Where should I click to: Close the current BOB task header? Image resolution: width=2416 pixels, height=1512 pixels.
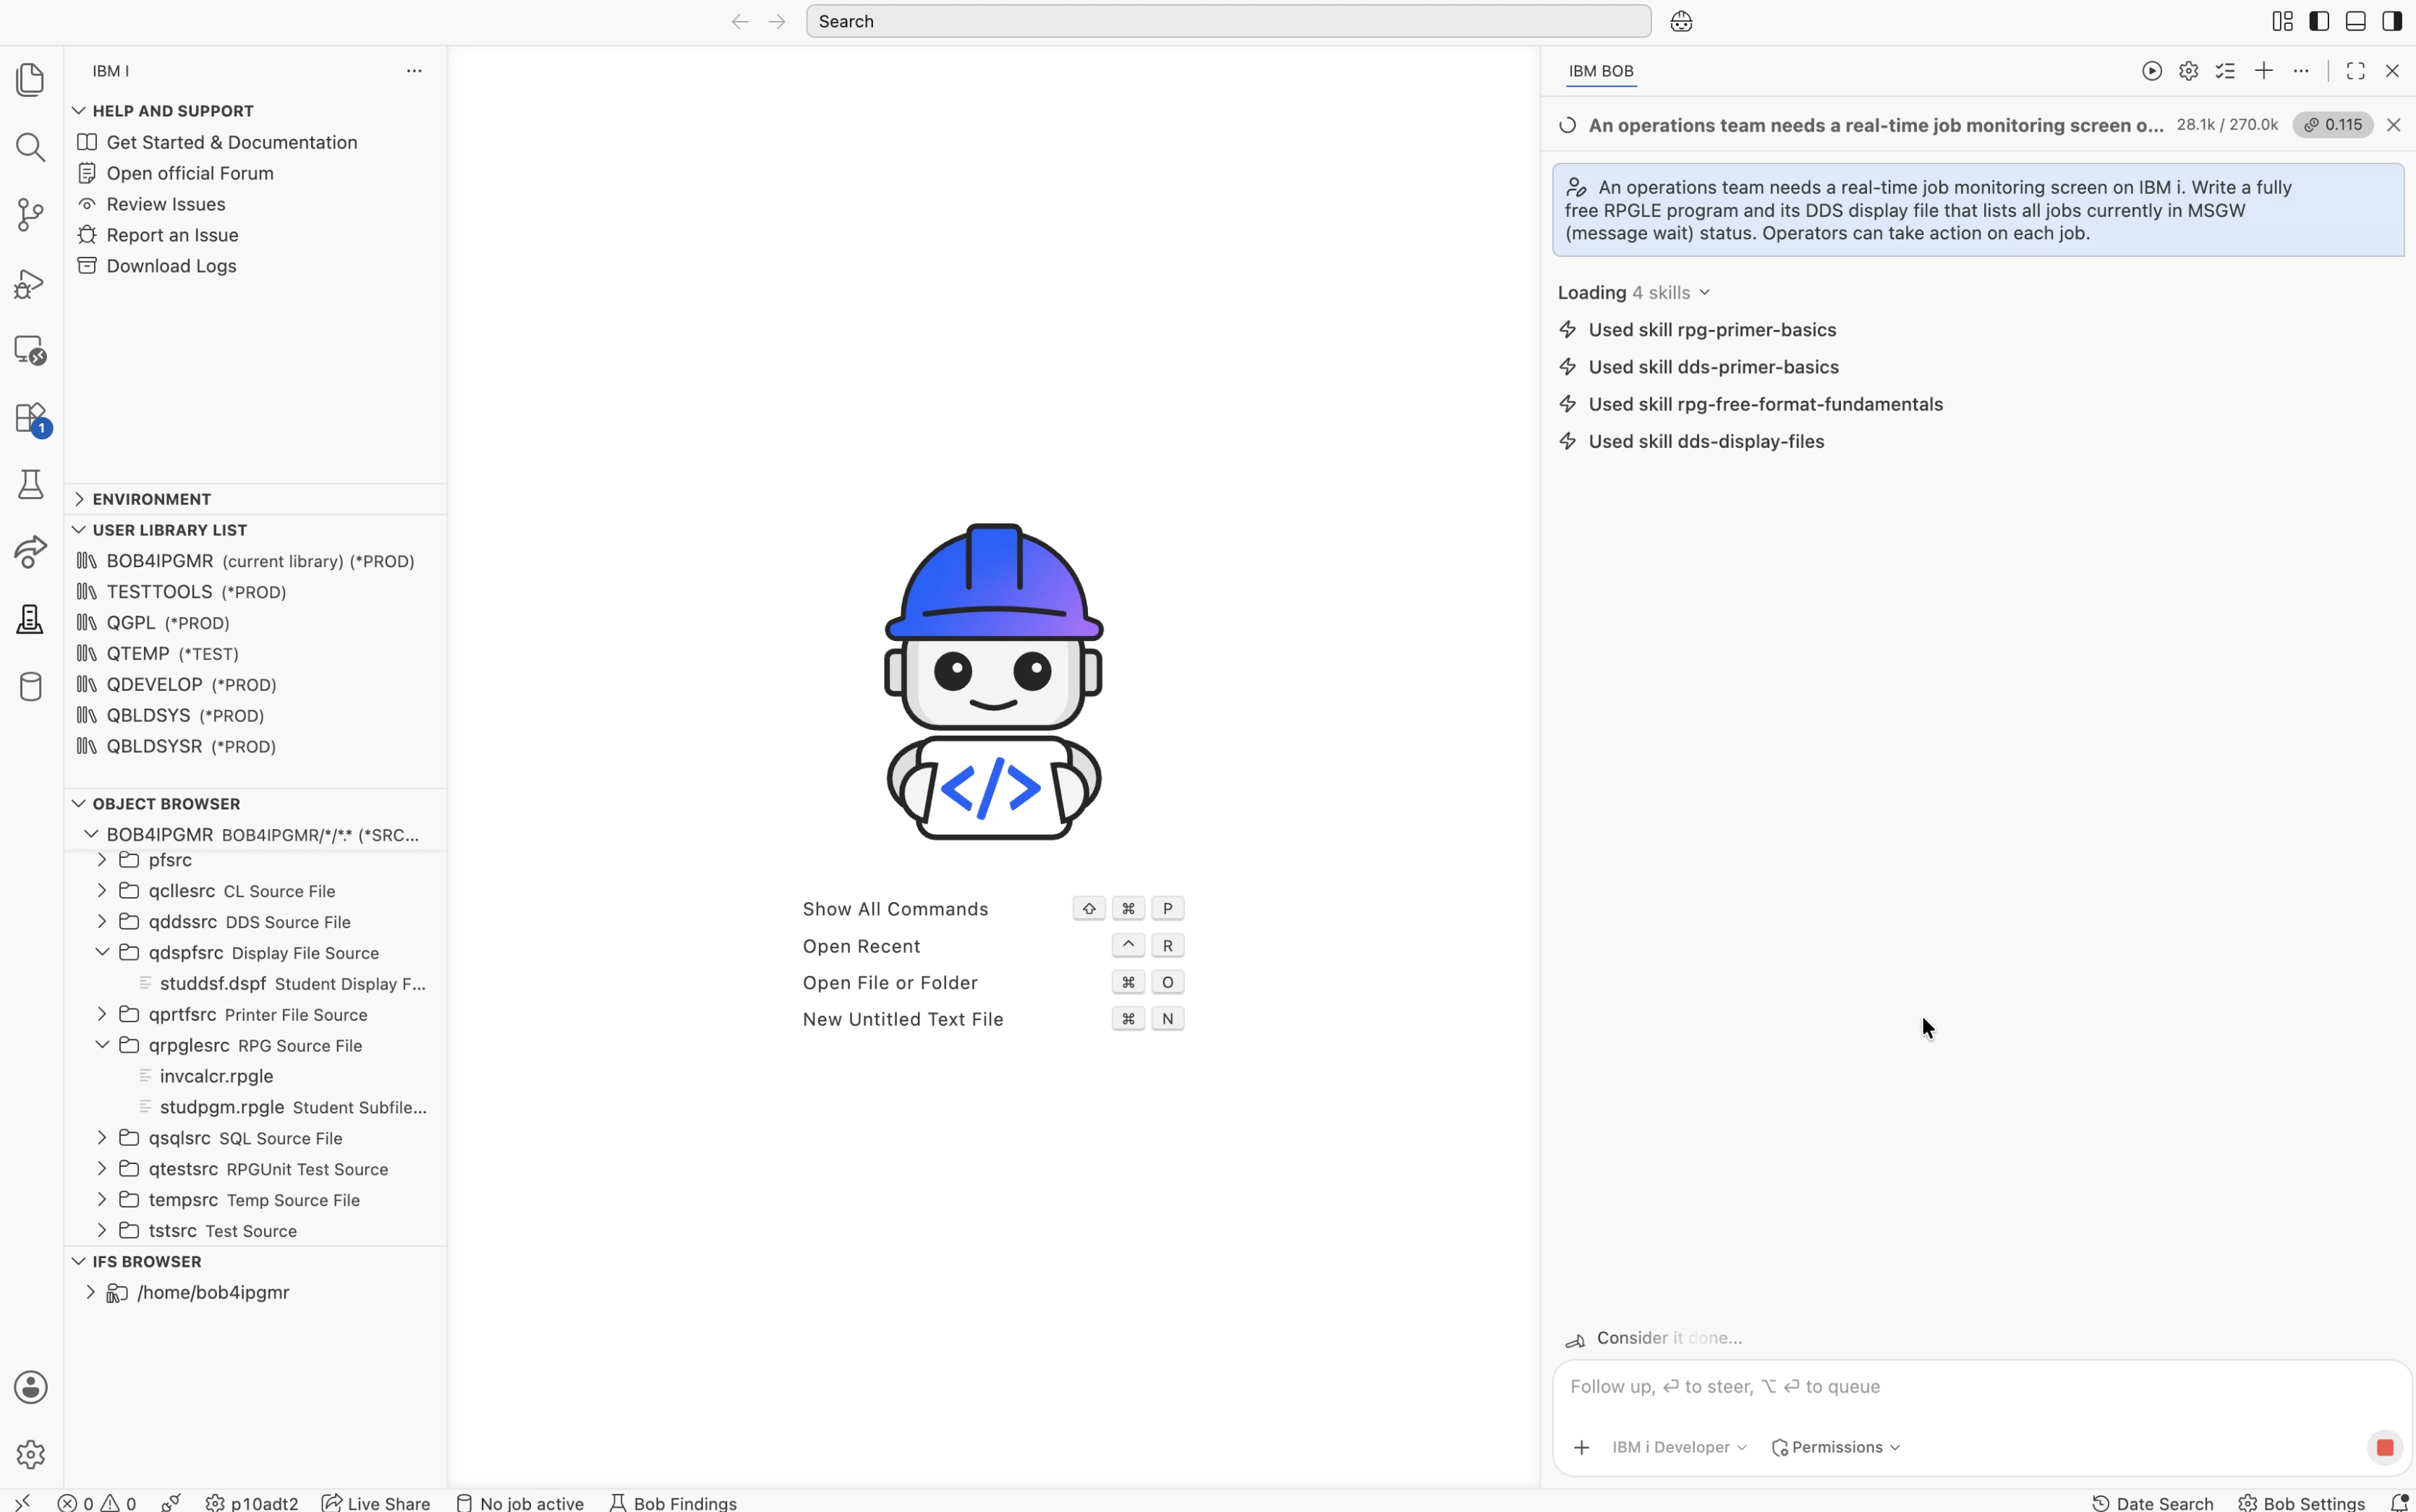tap(2393, 125)
